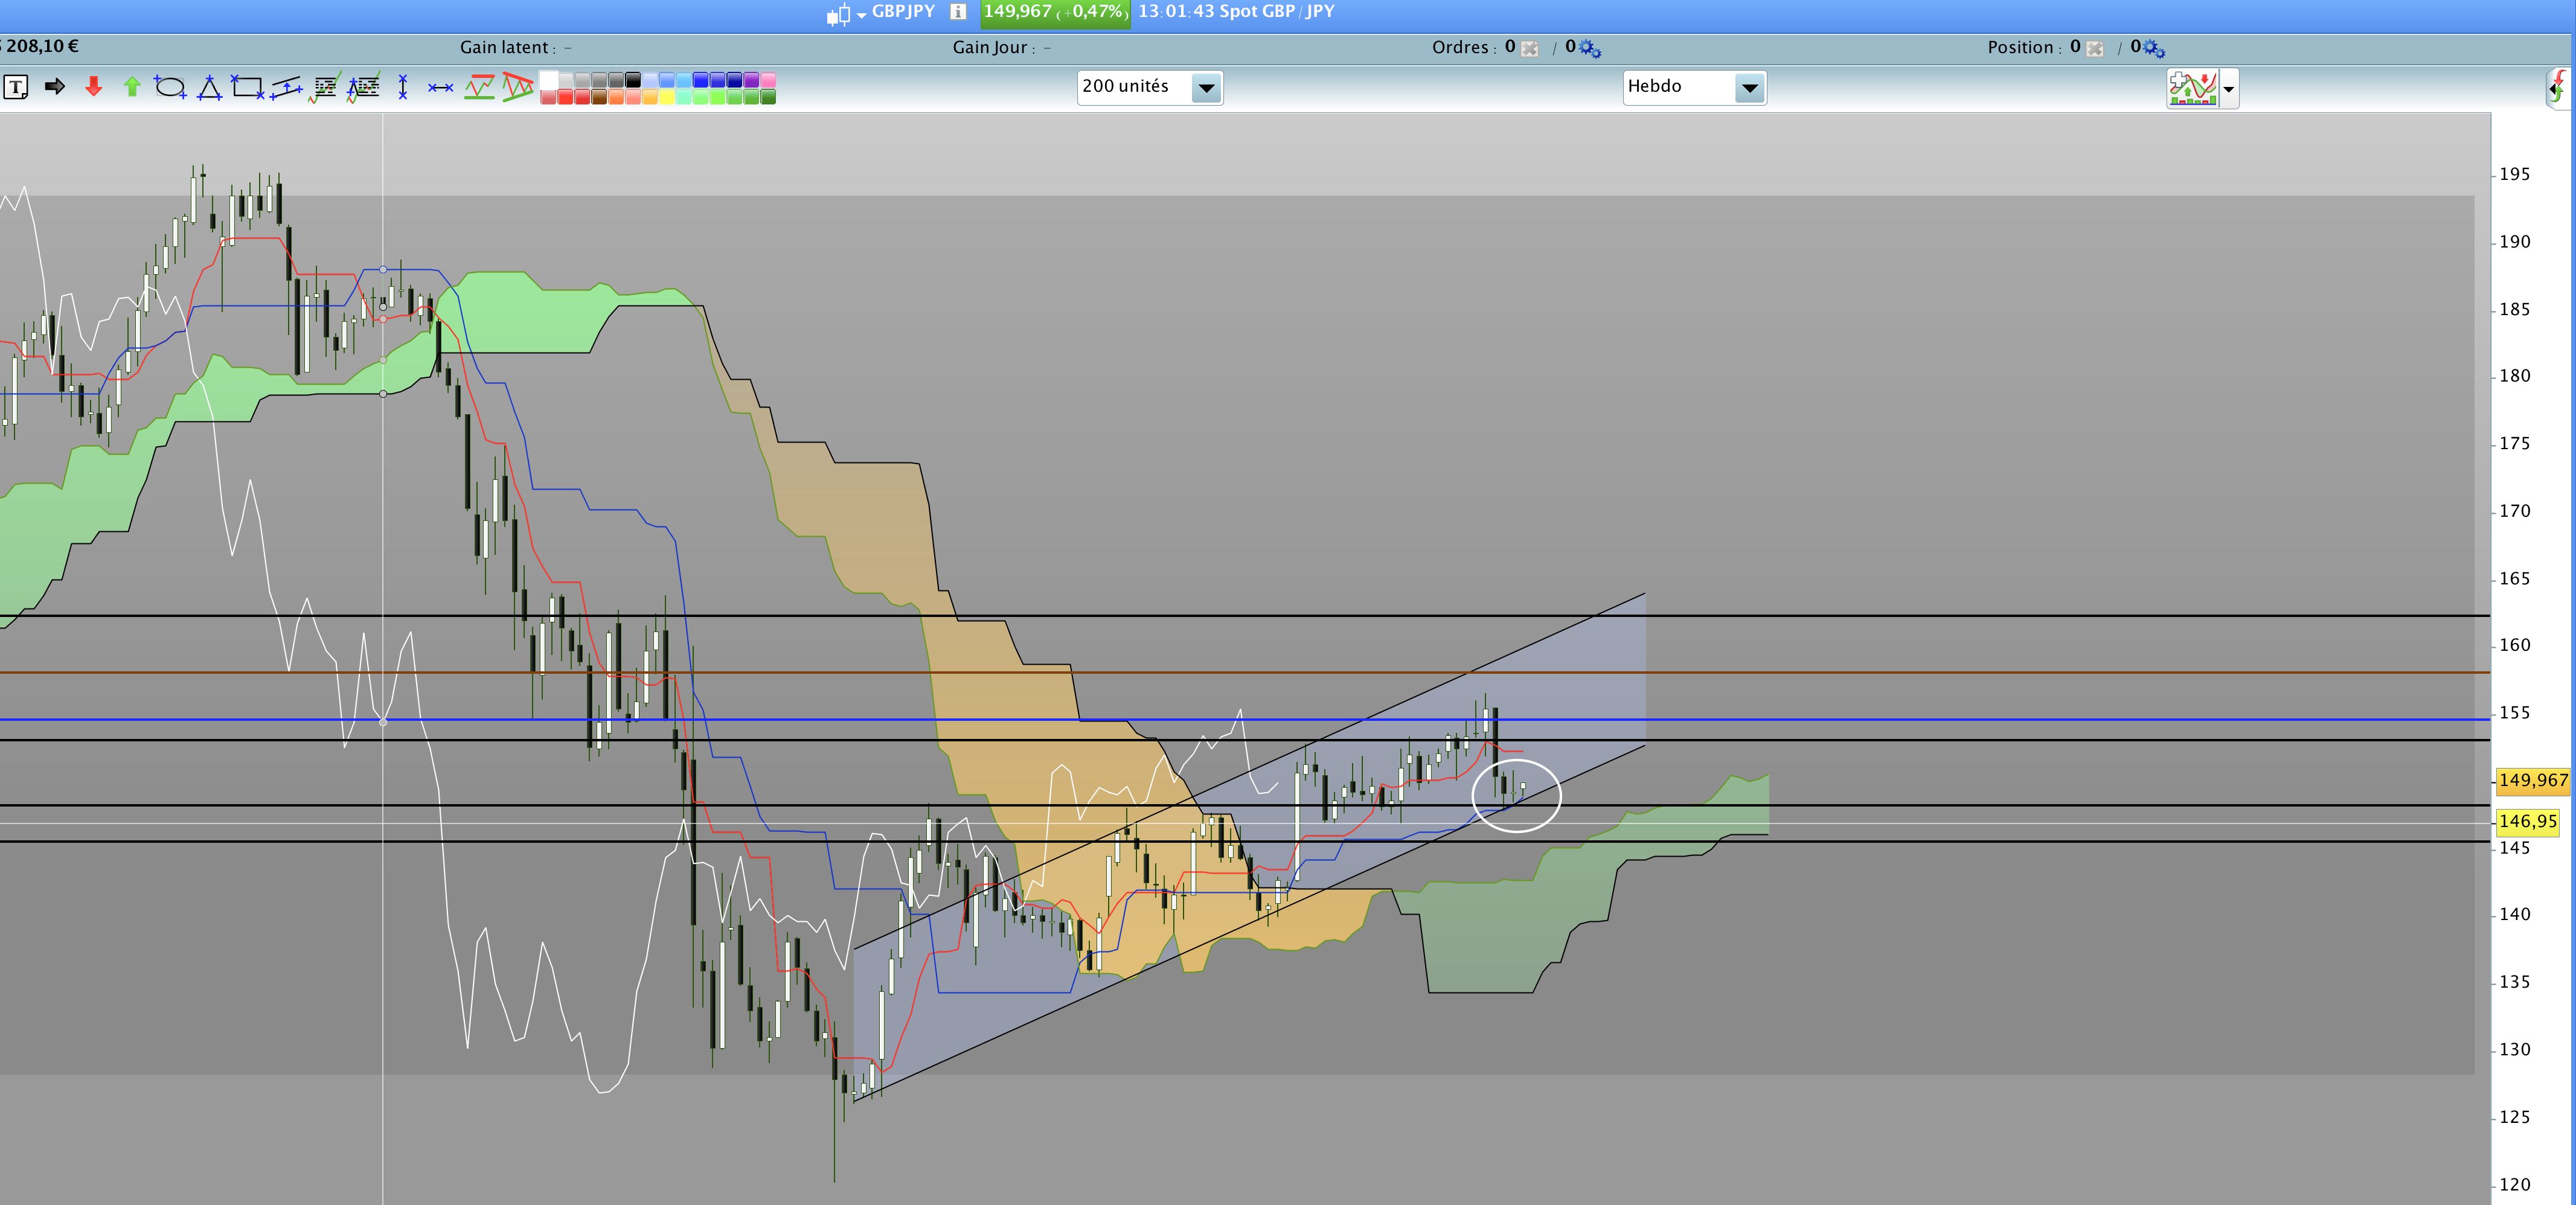This screenshot has height=1205, width=2576.
Task: Click the close position X icon
Action: click(x=2094, y=48)
